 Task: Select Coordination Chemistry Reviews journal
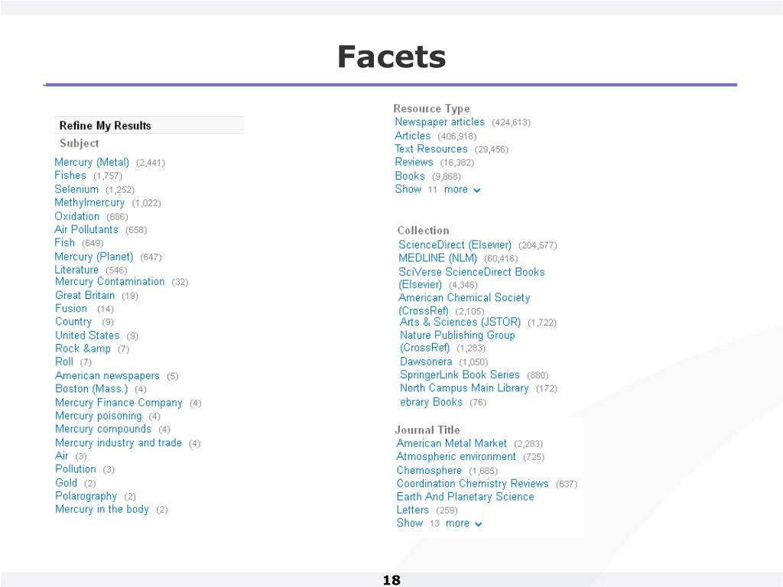[x=473, y=484]
